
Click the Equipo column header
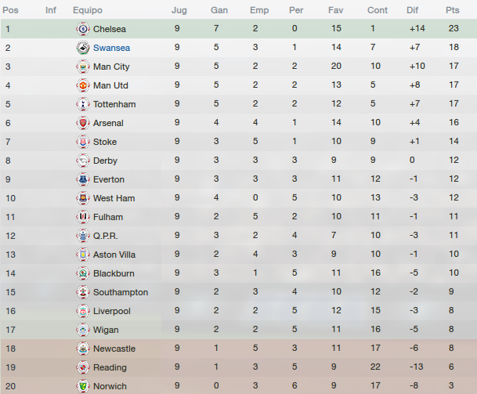88,10
